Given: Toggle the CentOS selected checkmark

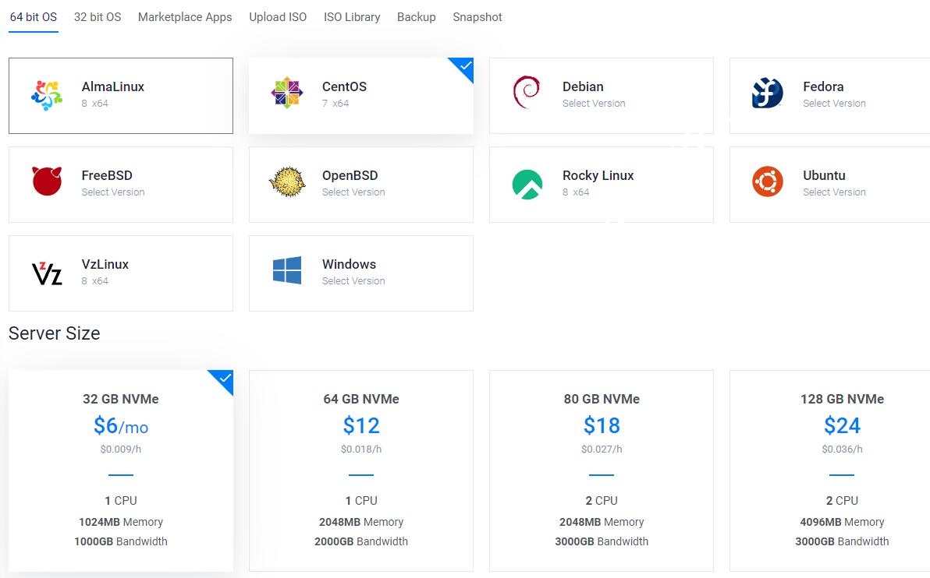Looking at the screenshot, I should click(x=464, y=67).
